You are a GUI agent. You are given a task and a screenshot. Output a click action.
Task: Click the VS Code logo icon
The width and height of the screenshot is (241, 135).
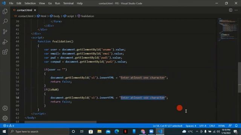tap(4, 3)
